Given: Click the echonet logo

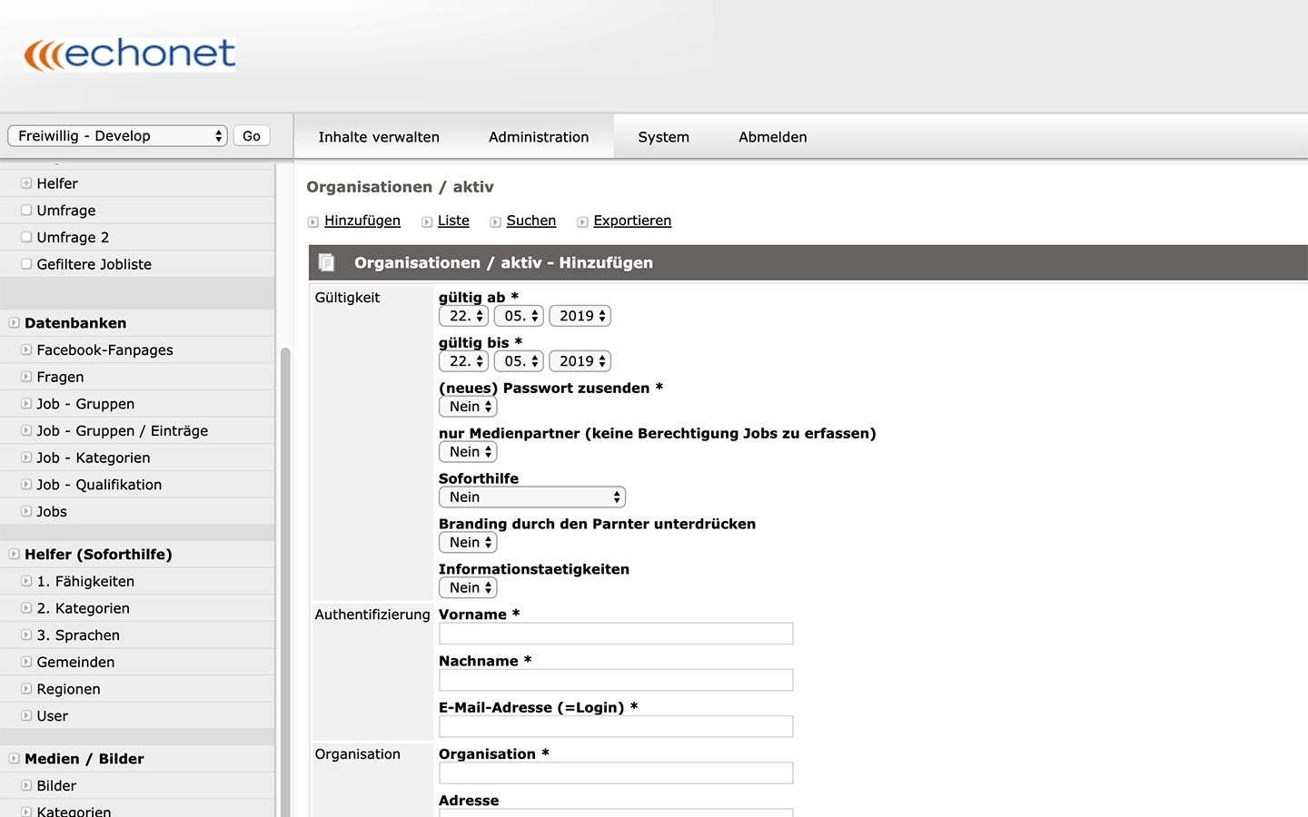Looking at the screenshot, I should (130, 54).
